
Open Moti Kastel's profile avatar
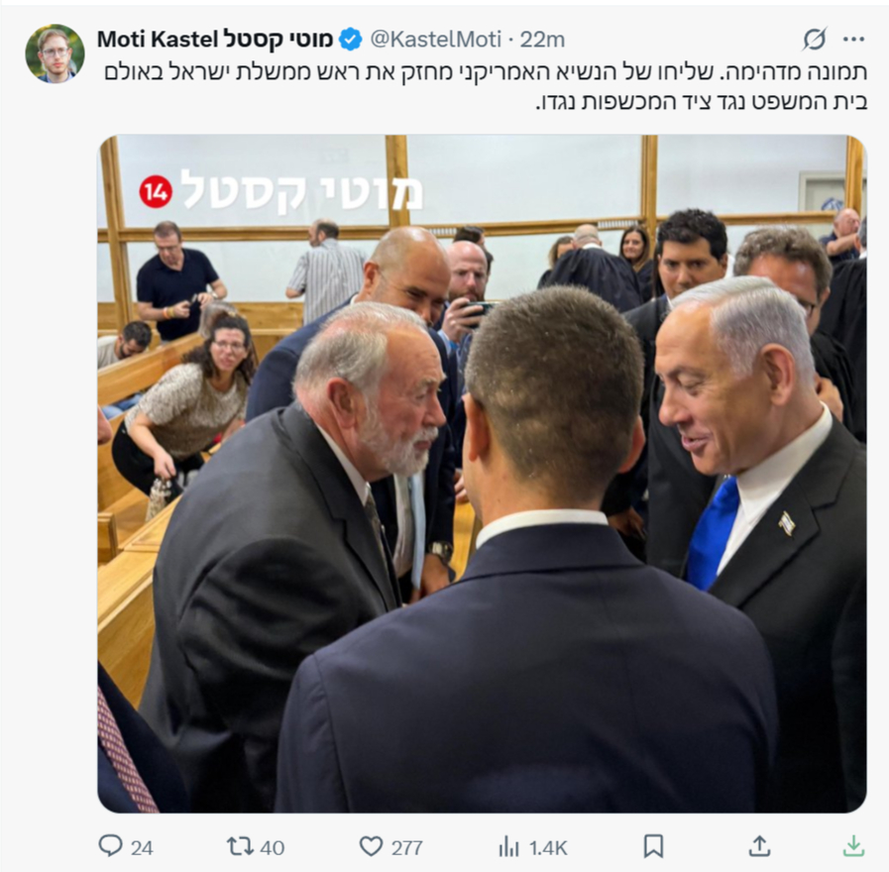pos(55,54)
